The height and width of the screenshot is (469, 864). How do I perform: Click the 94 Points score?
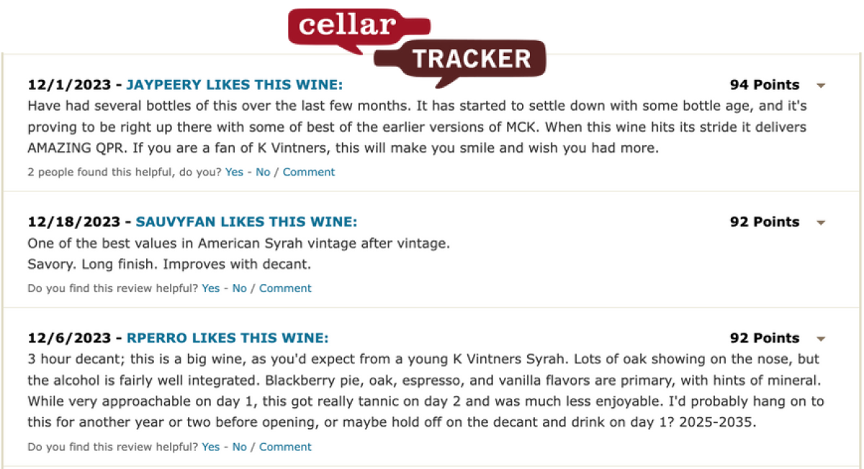point(765,85)
